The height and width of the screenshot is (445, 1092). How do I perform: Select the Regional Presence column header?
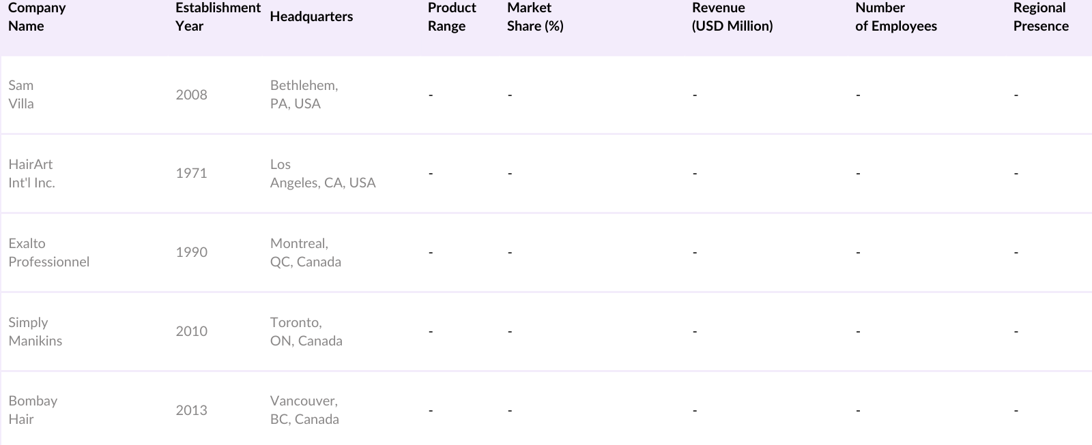1041,17
